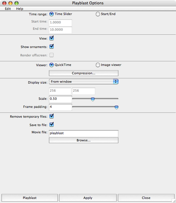Expand the Display size dropdown

pos(83,82)
